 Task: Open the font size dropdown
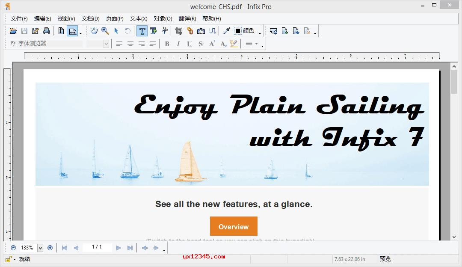[106, 44]
